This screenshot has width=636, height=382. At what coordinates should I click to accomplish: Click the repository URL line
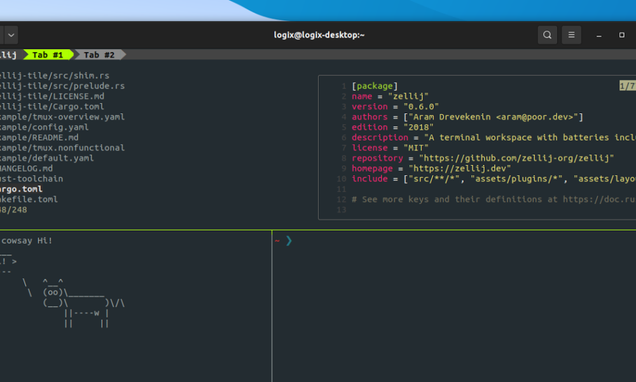483,158
